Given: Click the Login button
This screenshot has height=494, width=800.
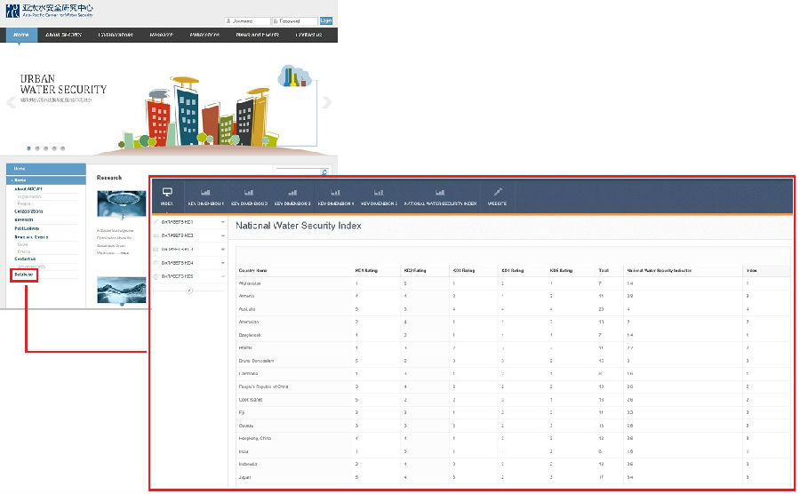Looking at the screenshot, I should click(325, 20).
